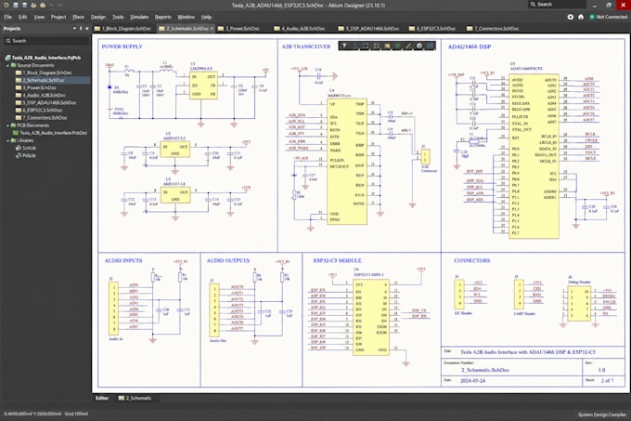Switch to the 6_ESP32C3.SchDoc document tab
The height and width of the screenshot is (421, 631).
click(x=432, y=29)
